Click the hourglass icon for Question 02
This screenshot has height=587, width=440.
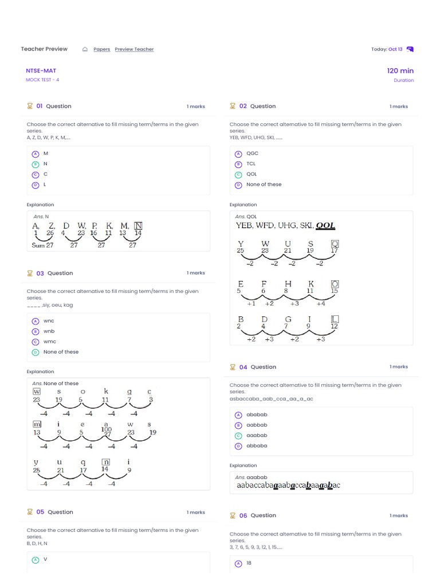pos(233,106)
